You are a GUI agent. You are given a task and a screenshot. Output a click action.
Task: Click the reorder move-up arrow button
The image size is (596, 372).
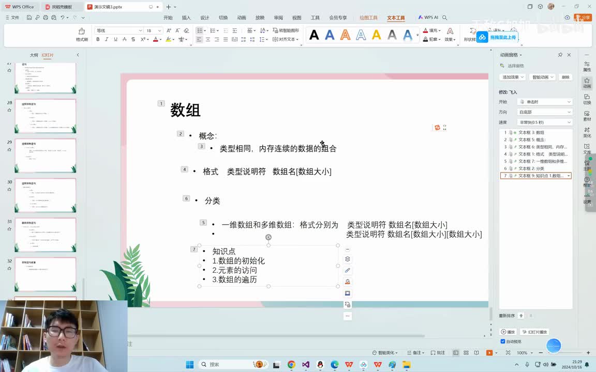click(x=521, y=316)
